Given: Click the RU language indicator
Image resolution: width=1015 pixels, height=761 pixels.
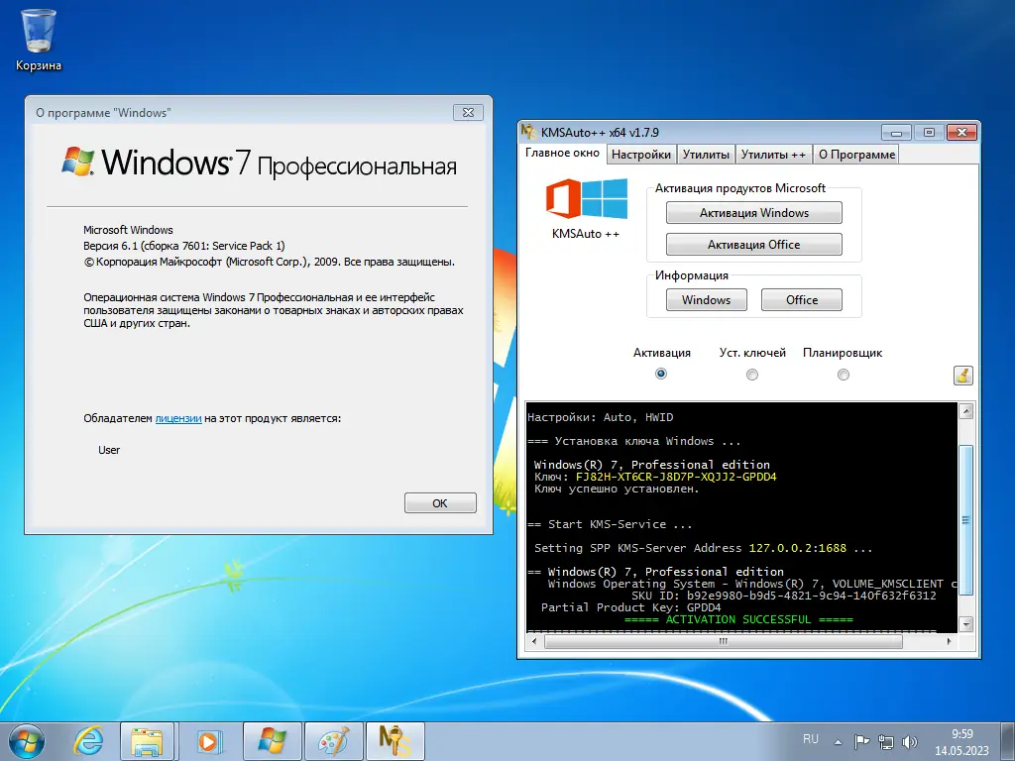Looking at the screenshot, I should click(811, 739).
